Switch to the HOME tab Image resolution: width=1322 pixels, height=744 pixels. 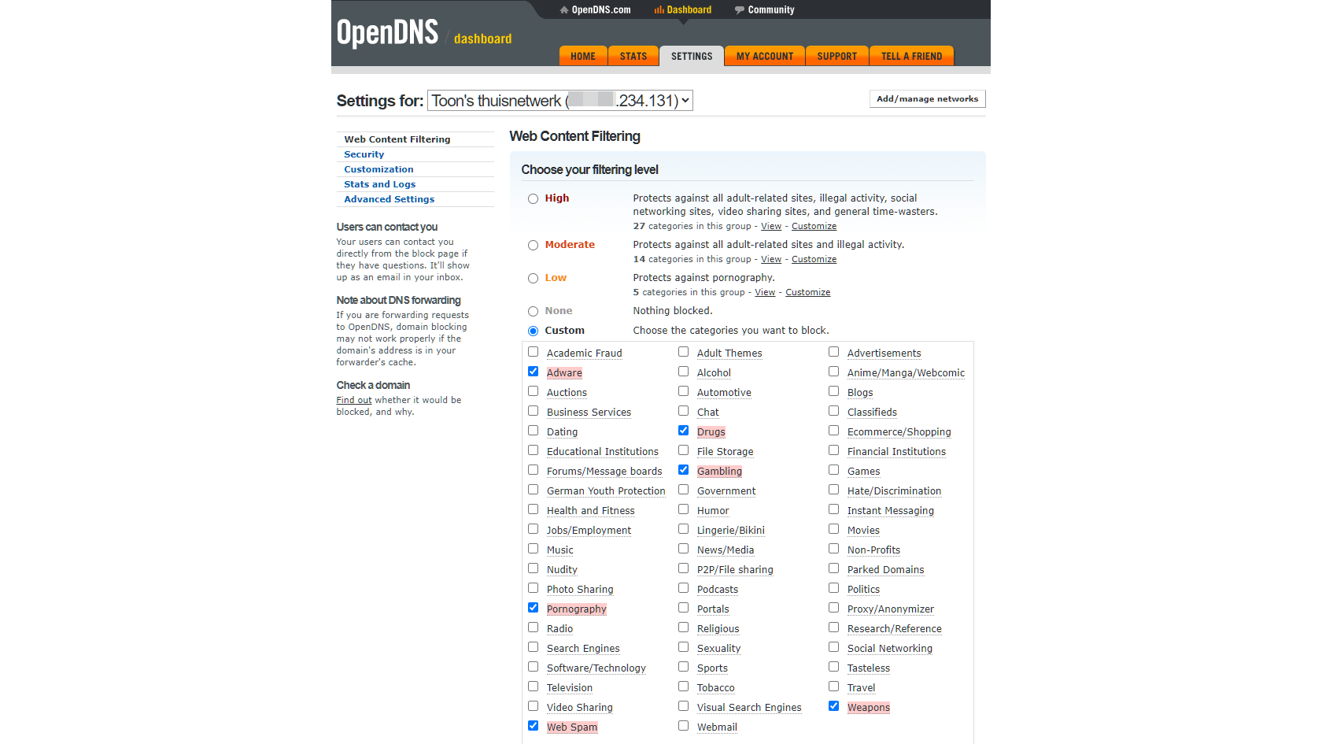[x=583, y=56]
